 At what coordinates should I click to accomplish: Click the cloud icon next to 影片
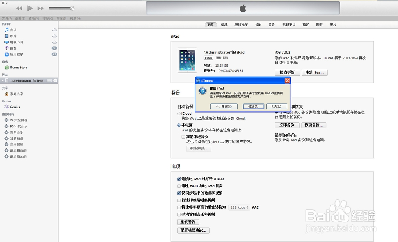(x=54, y=36)
